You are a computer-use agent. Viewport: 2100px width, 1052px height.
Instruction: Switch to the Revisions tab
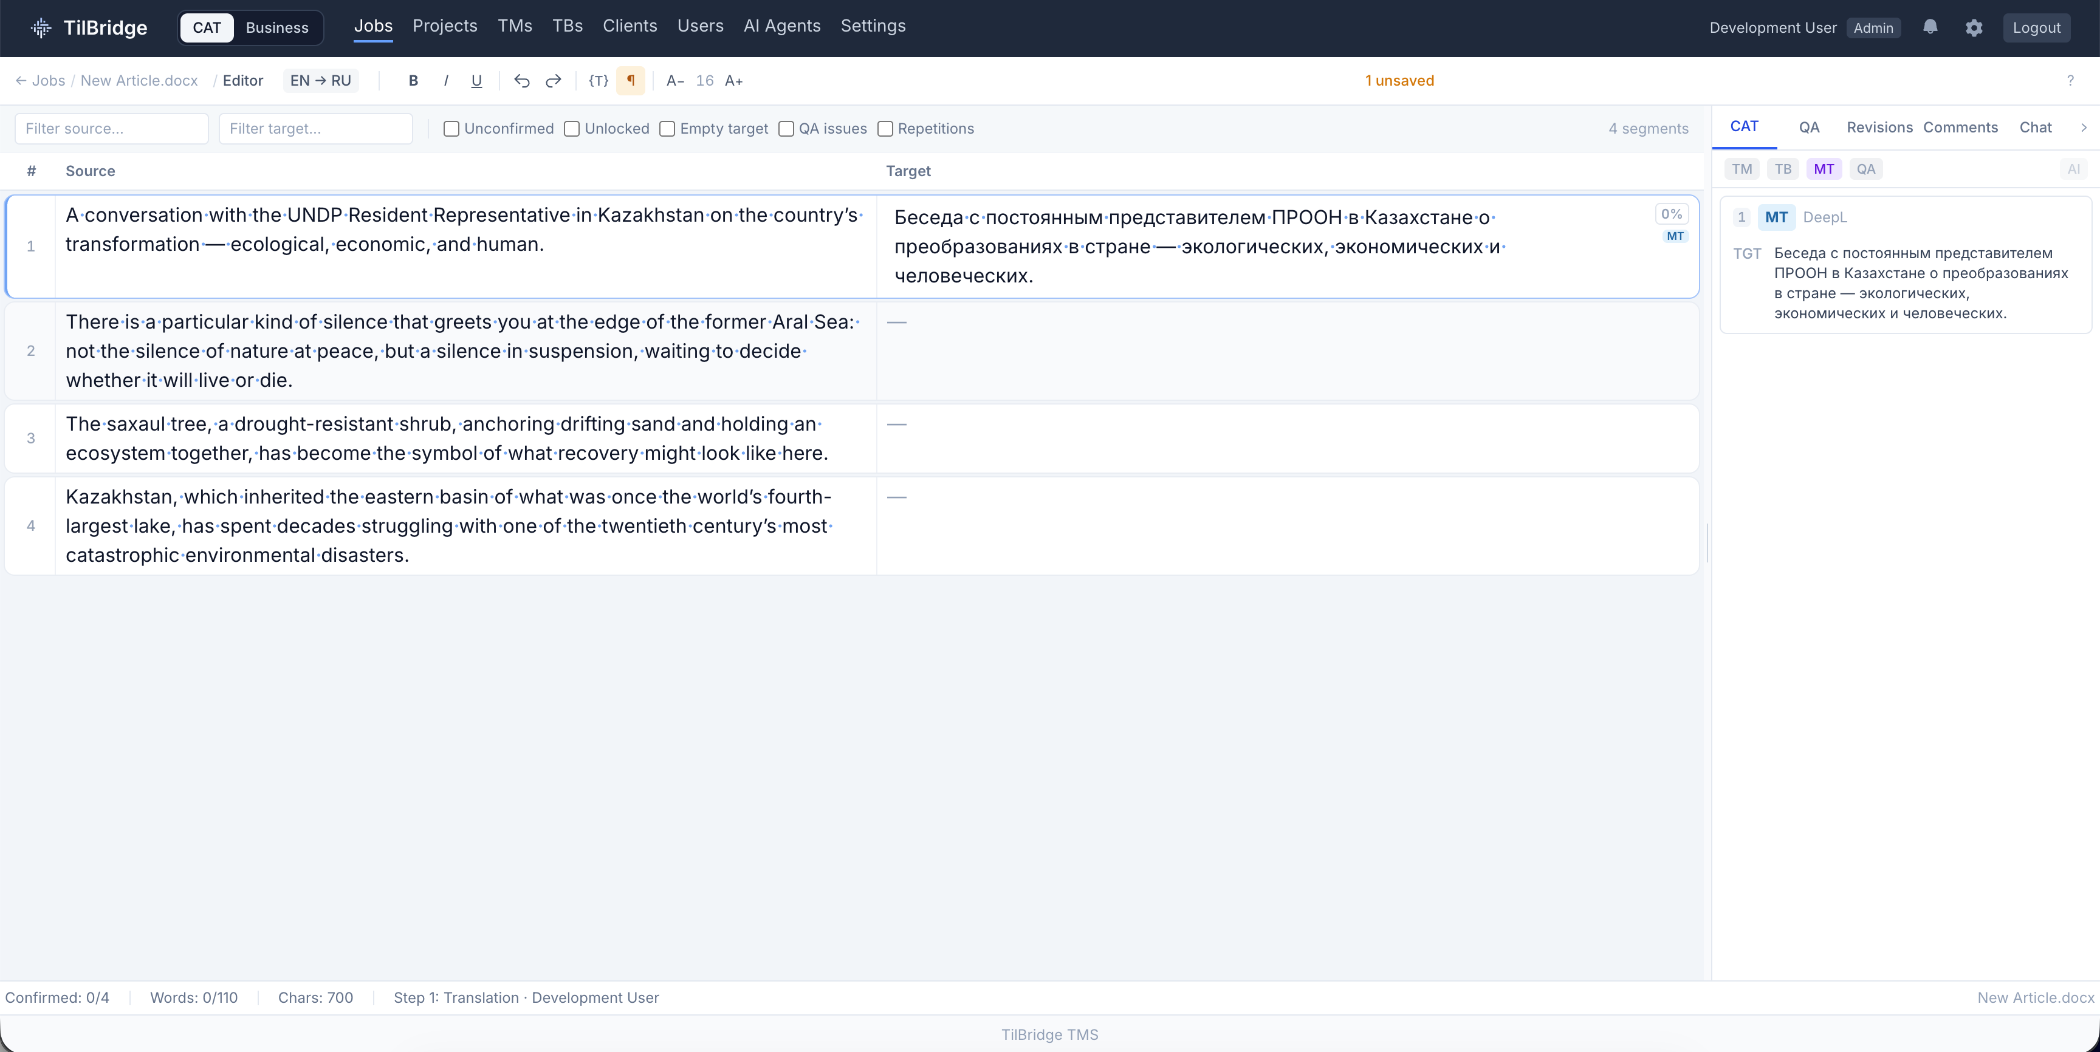(x=1879, y=127)
